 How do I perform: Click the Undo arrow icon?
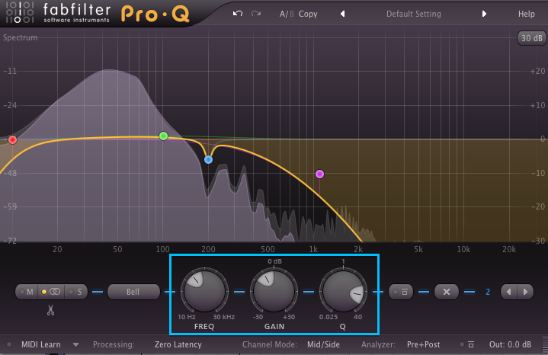point(238,14)
